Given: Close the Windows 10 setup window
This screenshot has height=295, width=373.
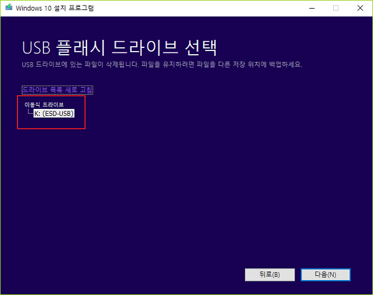Looking at the screenshot, I should pos(360,8).
